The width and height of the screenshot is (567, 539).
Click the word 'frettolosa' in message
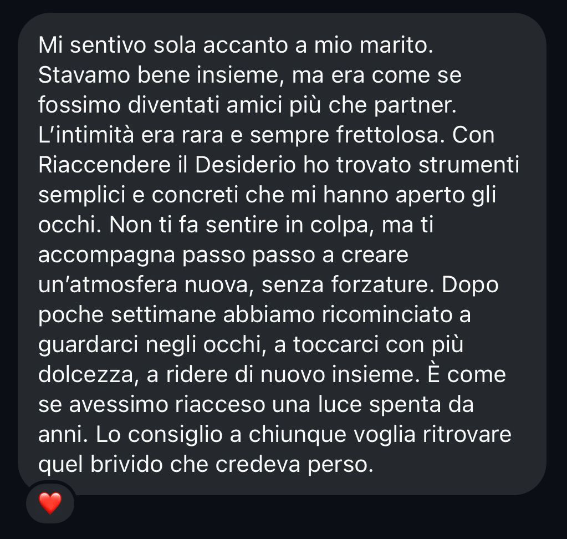(x=387, y=135)
